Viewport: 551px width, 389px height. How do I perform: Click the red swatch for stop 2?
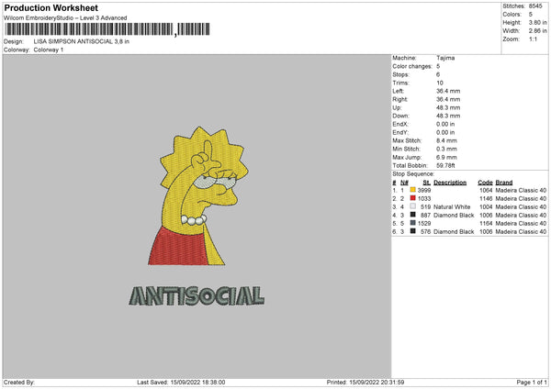(x=412, y=198)
